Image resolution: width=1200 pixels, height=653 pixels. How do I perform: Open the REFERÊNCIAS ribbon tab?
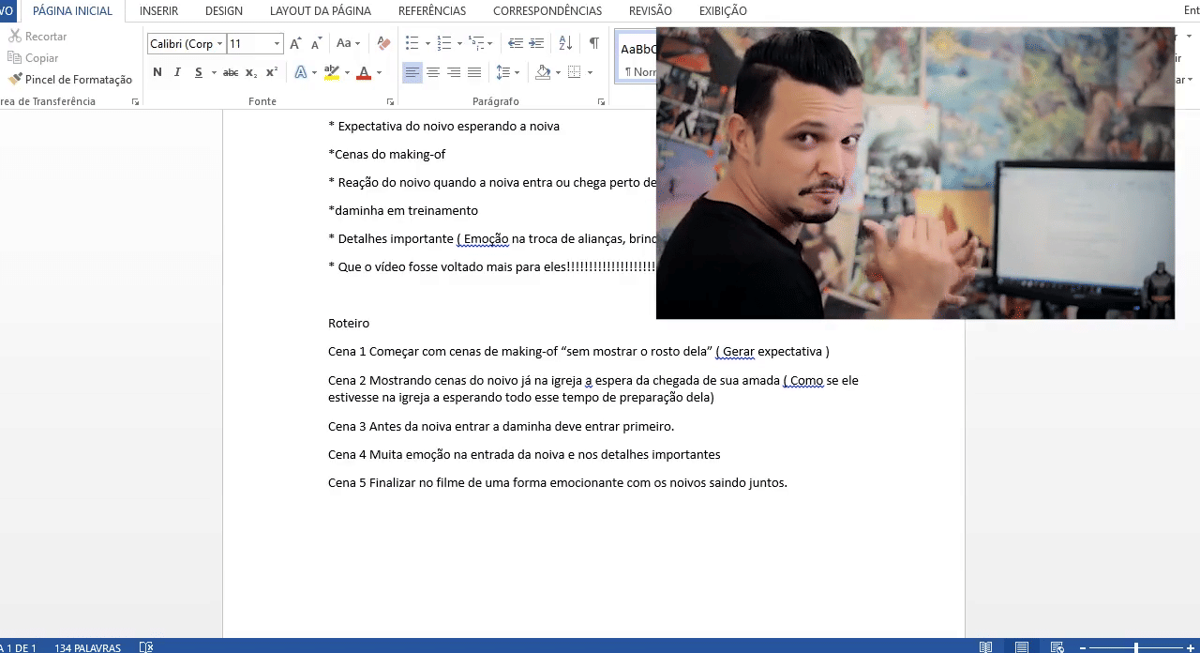coord(431,11)
